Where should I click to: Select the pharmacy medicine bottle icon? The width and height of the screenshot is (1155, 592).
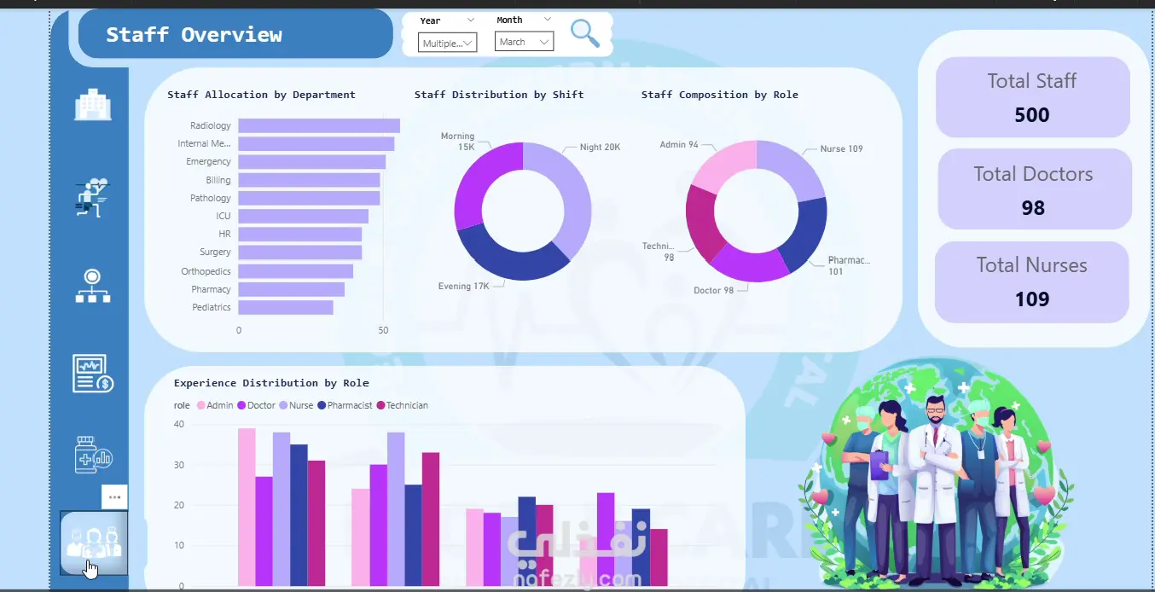click(x=93, y=455)
